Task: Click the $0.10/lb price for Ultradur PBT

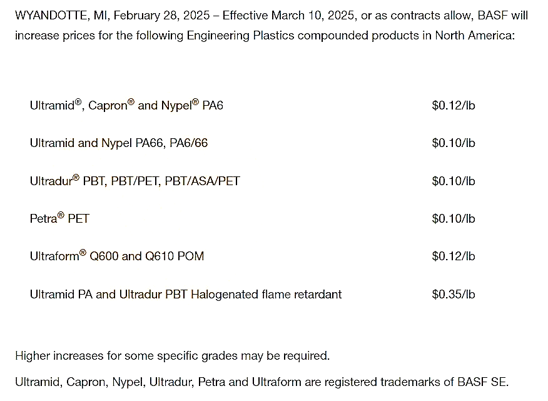Action: 454,181
